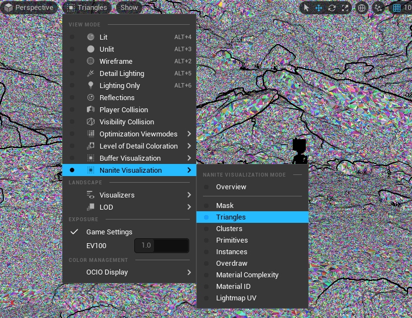
Task: Click the Buffer Visualization icon
Action: tap(91, 158)
